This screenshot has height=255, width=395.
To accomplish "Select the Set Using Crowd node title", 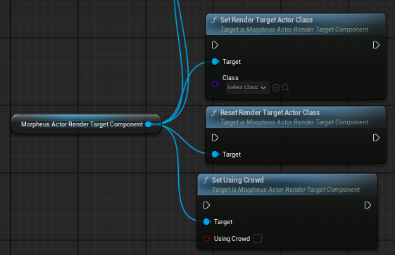I will tap(238, 180).
